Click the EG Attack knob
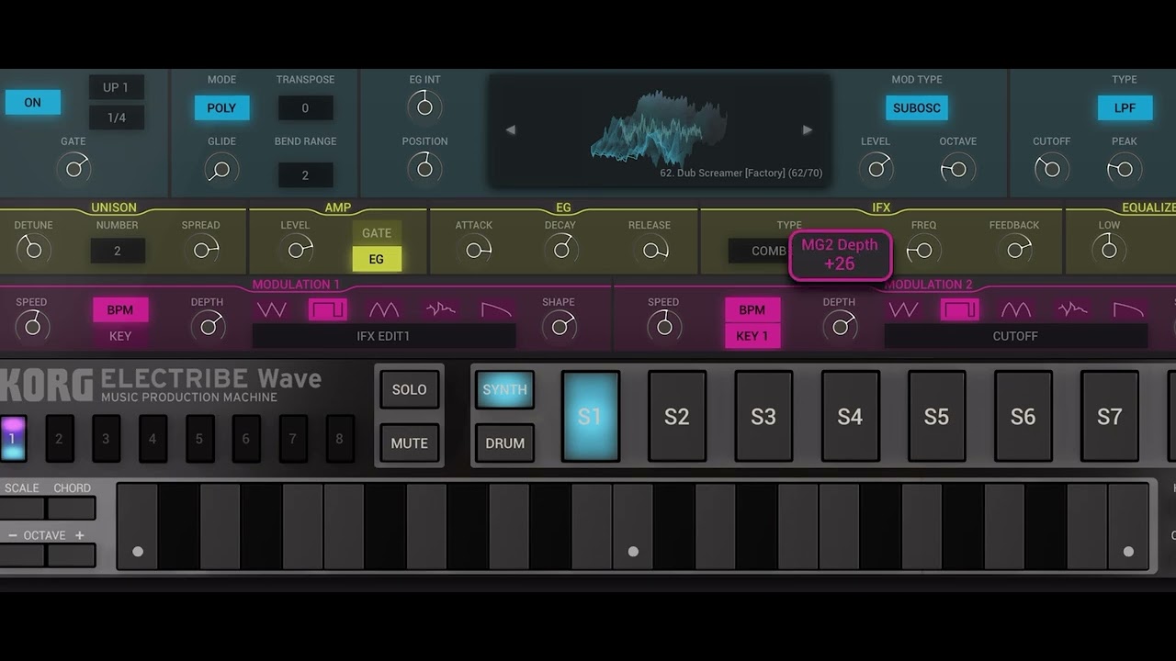Image resolution: width=1176 pixels, height=661 pixels. click(474, 249)
